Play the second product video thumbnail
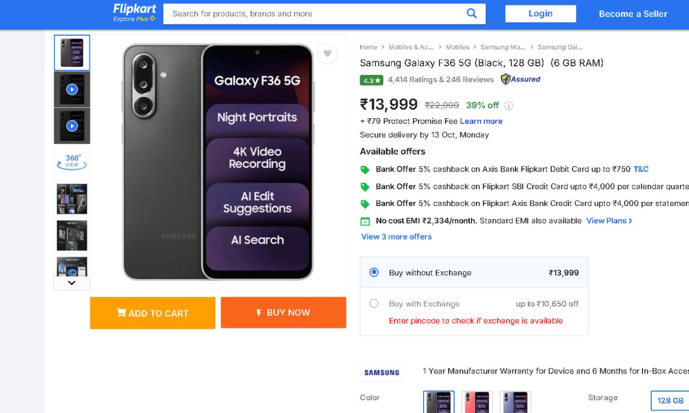 (x=72, y=126)
